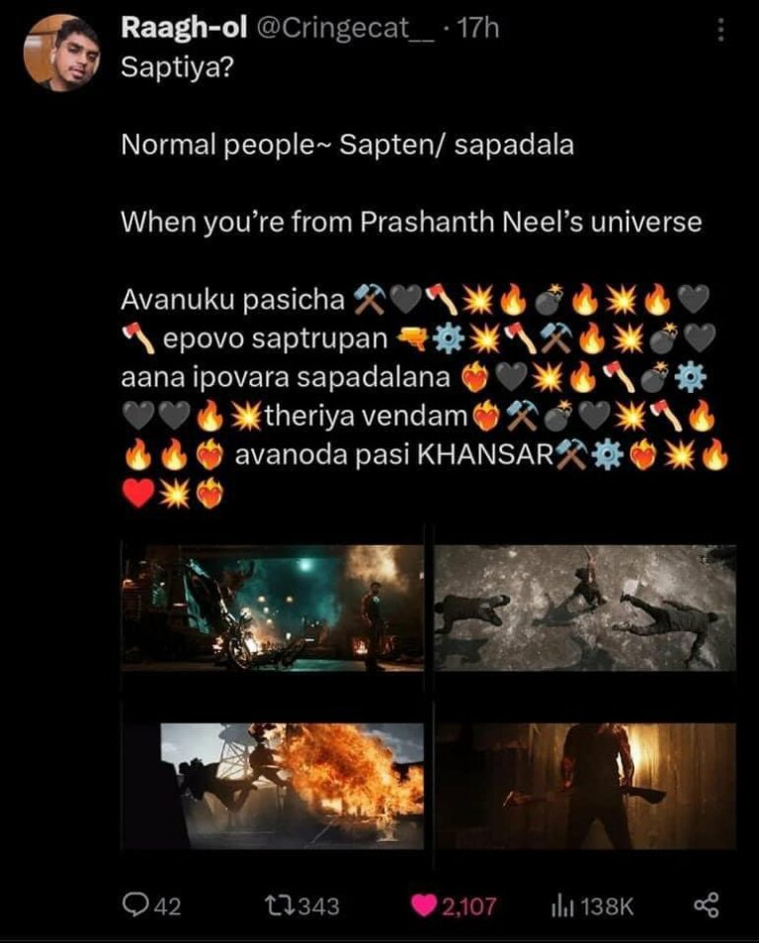
Task: Click the Raagh-ol display name
Action: pos(184,28)
